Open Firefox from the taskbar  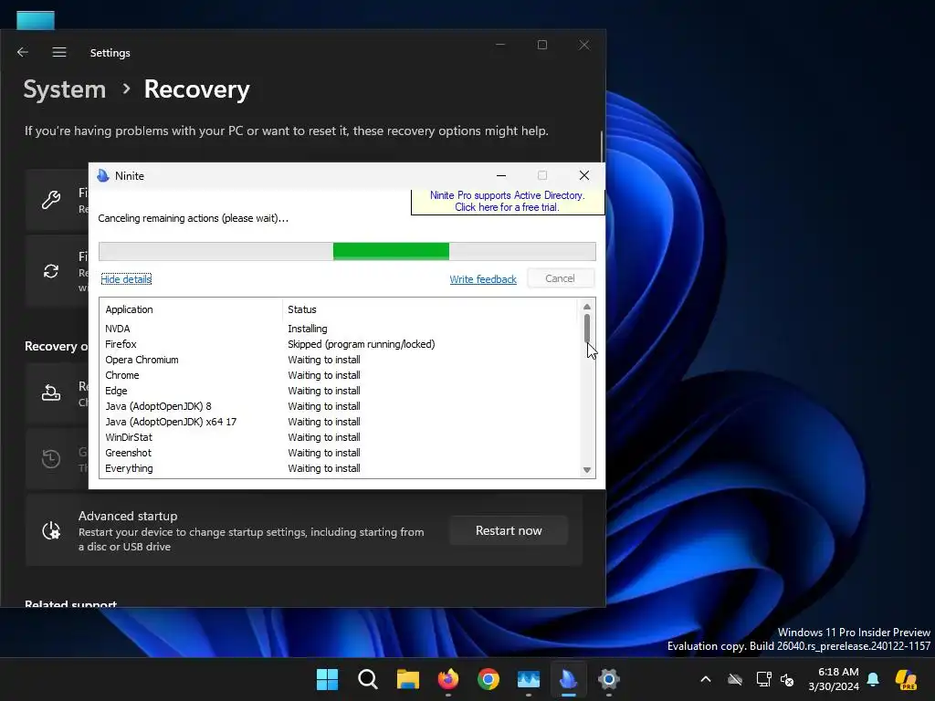[x=447, y=679]
